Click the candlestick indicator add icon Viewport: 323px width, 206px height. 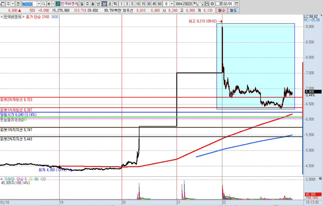click(x=196, y=4)
